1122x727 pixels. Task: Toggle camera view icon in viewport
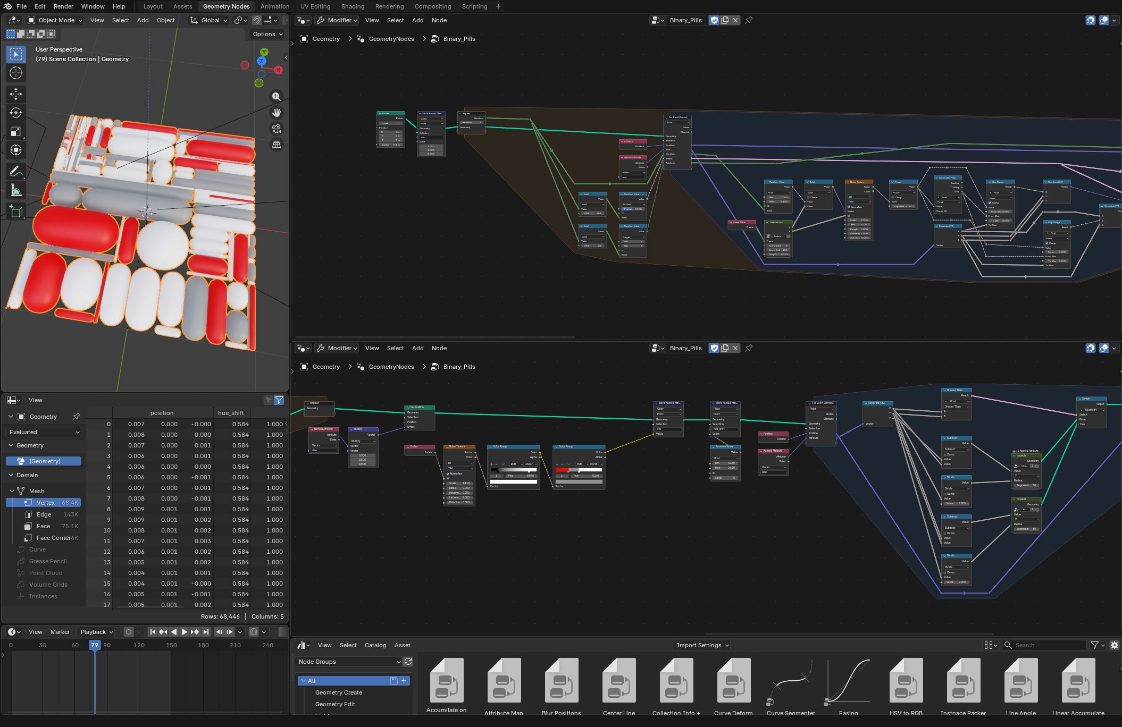[x=277, y=129]
